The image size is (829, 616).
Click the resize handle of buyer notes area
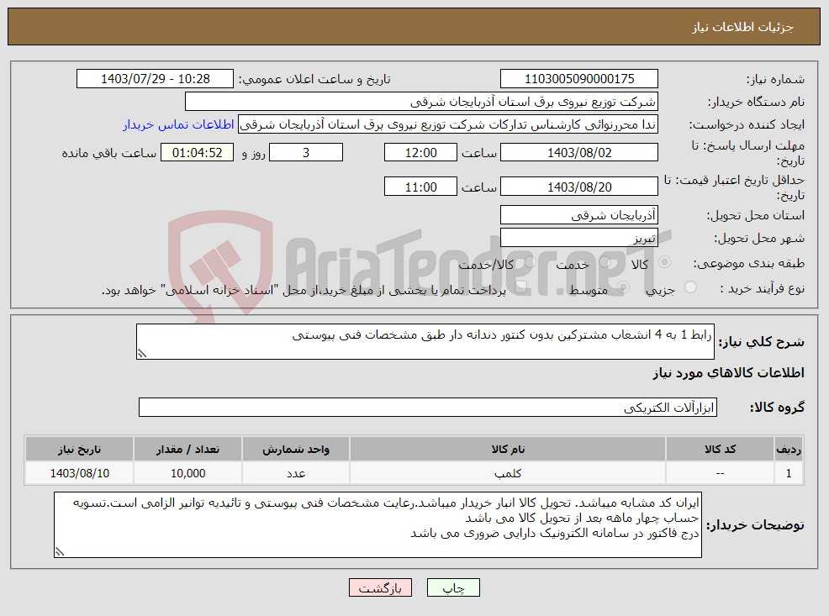click(59, 552)
